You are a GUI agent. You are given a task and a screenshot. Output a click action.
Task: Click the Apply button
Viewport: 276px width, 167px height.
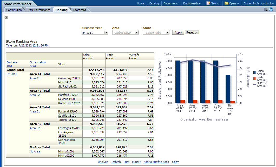[178, 32]
